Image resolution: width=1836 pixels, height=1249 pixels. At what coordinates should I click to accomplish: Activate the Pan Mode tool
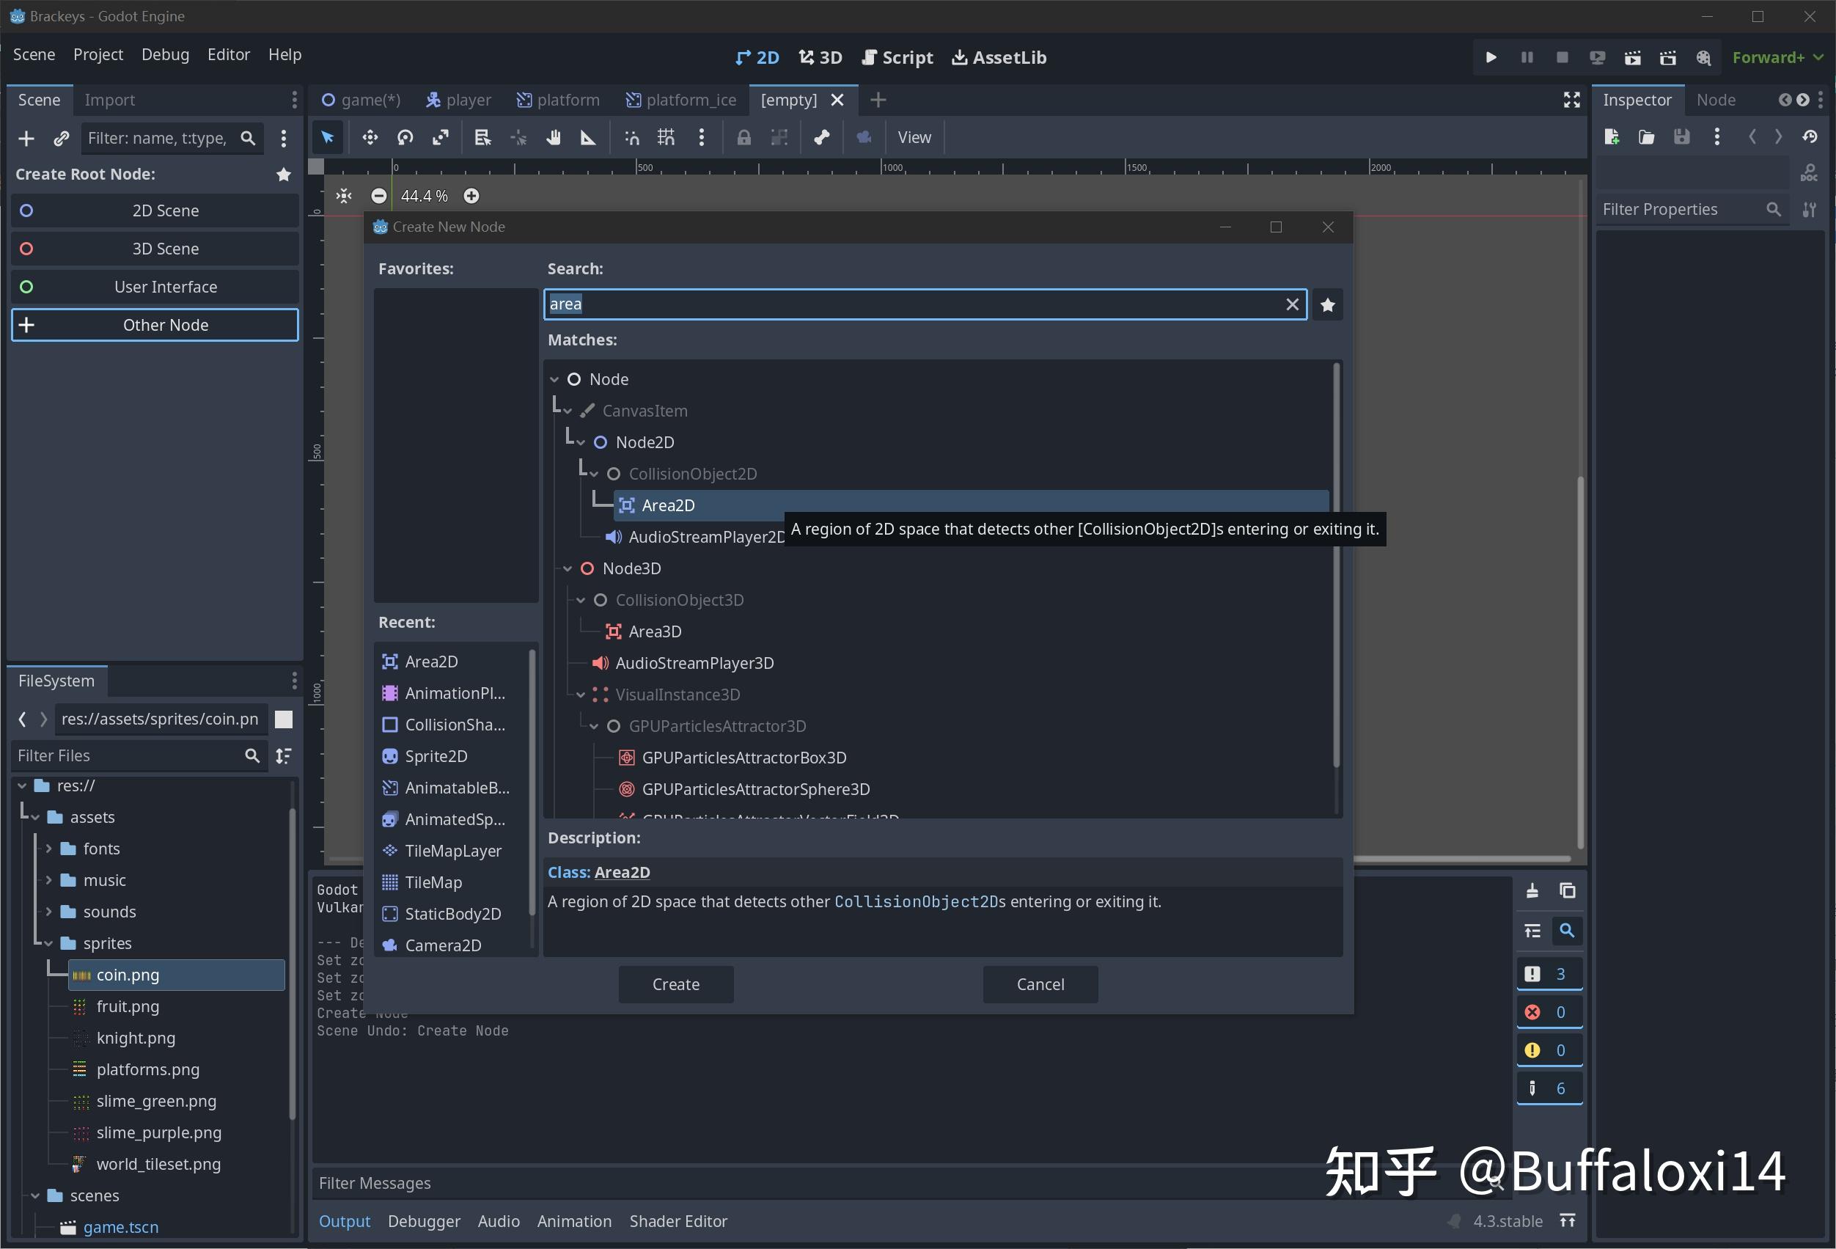(x=554, y=136)
